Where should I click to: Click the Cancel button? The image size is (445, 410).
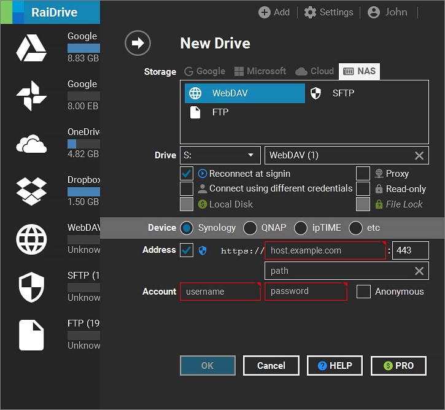point(271,365)
